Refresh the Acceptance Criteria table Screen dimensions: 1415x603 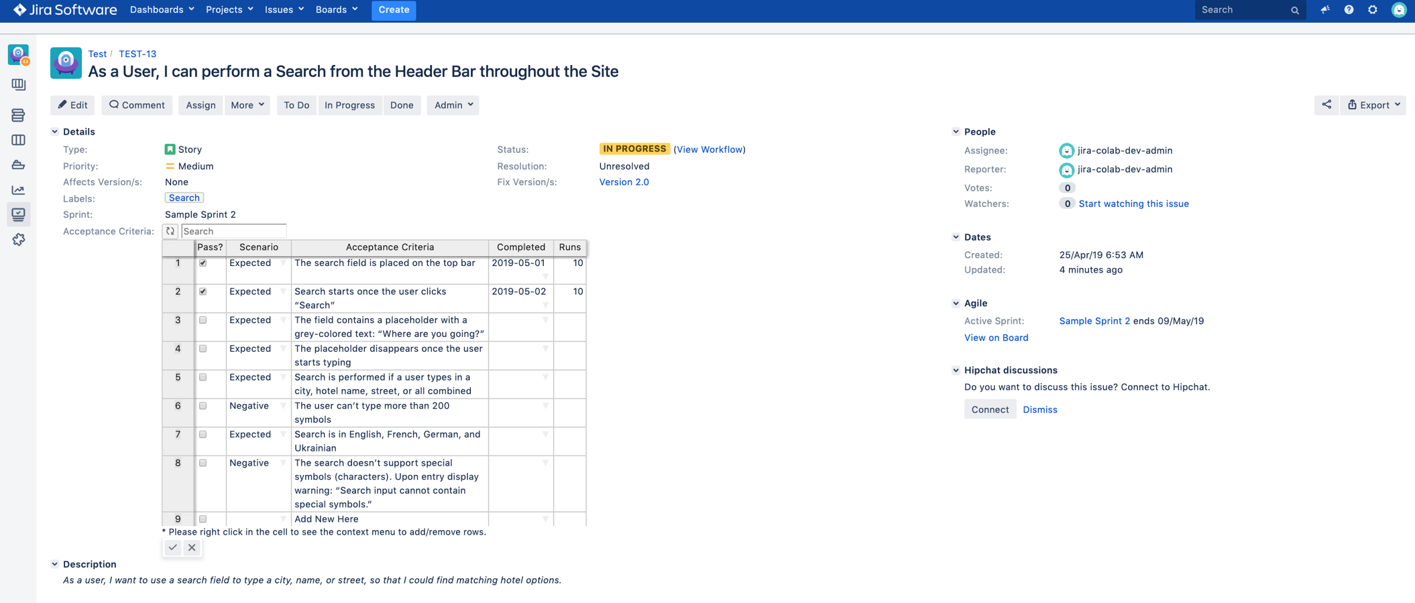170,231
